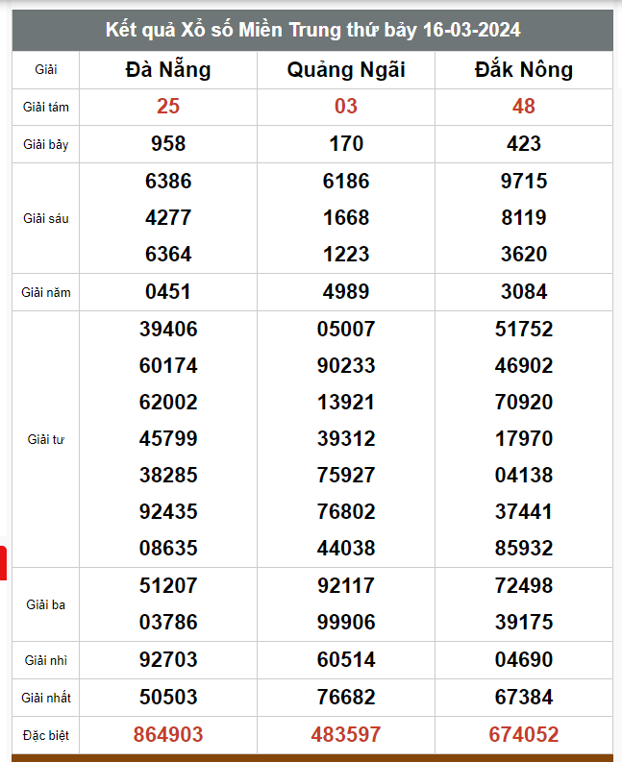Select Quảng Ngãi special prize number 483597
This screenshot has height=762, width=622.
point(346,735)
